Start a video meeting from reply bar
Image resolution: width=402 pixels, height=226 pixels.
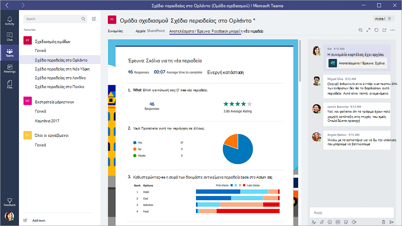click(x=354, y=222)
